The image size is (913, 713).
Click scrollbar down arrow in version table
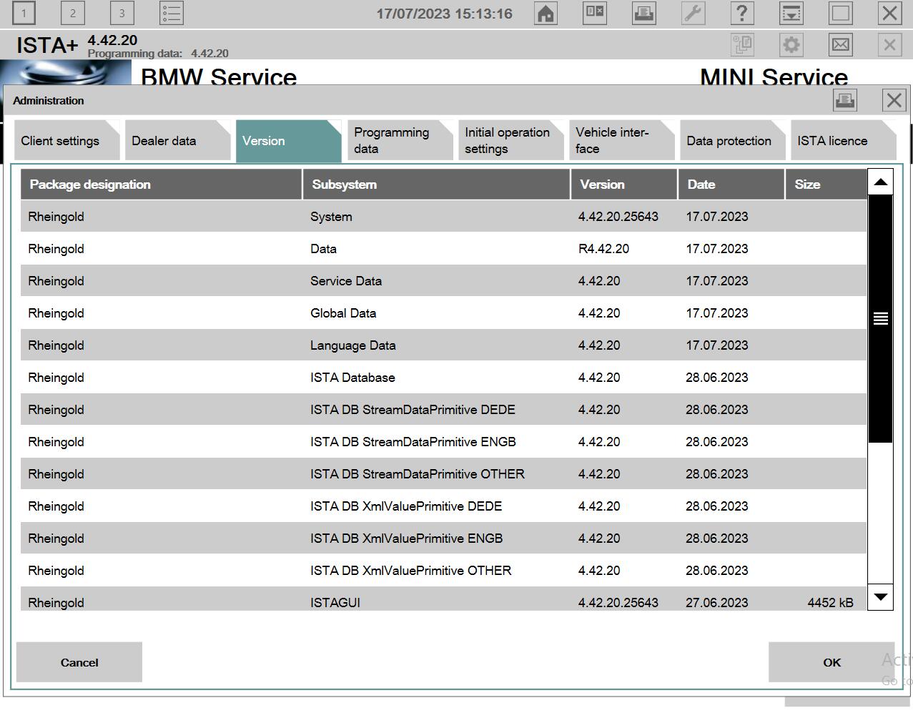(x=881, y=596)
